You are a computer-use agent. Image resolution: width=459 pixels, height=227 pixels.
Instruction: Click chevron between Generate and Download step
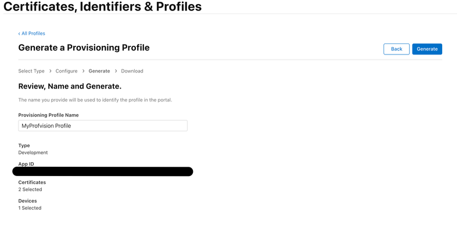(116, 71)
